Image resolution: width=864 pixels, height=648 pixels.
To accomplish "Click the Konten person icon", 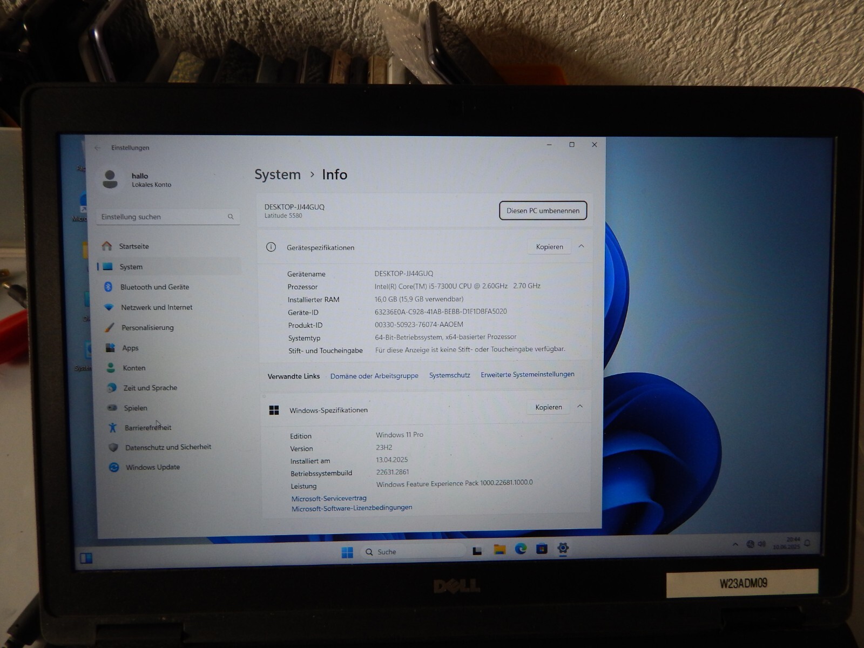I will point(111,368).
